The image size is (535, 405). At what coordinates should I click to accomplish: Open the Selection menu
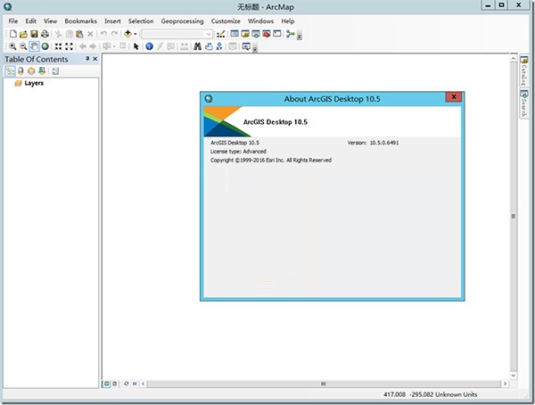click(141, 21)
